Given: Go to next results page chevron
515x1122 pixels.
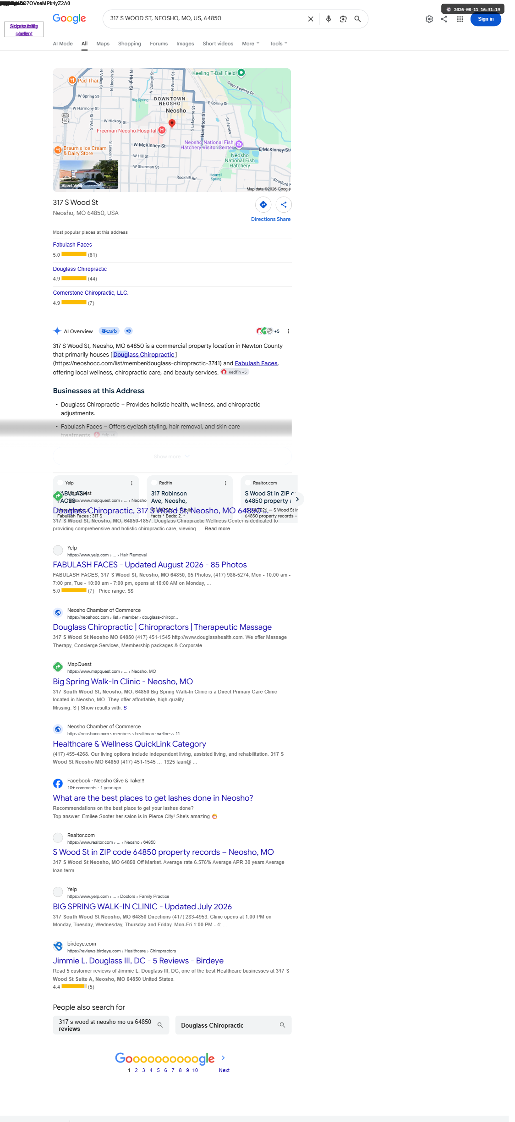Looking at the screenshot, I should (223, 1058).
